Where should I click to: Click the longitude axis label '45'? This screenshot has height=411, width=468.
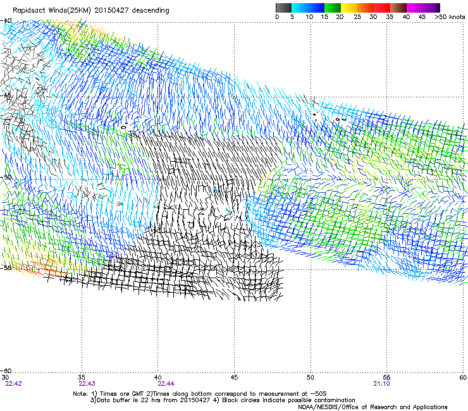coord(234,377)
